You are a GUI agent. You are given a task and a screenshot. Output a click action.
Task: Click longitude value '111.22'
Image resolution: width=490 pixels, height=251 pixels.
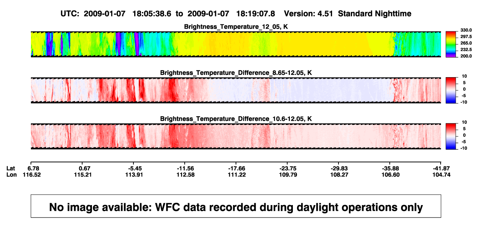(x=236, y=175)
